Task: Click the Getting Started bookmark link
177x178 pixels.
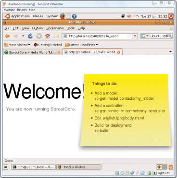Action: (48, 45)
